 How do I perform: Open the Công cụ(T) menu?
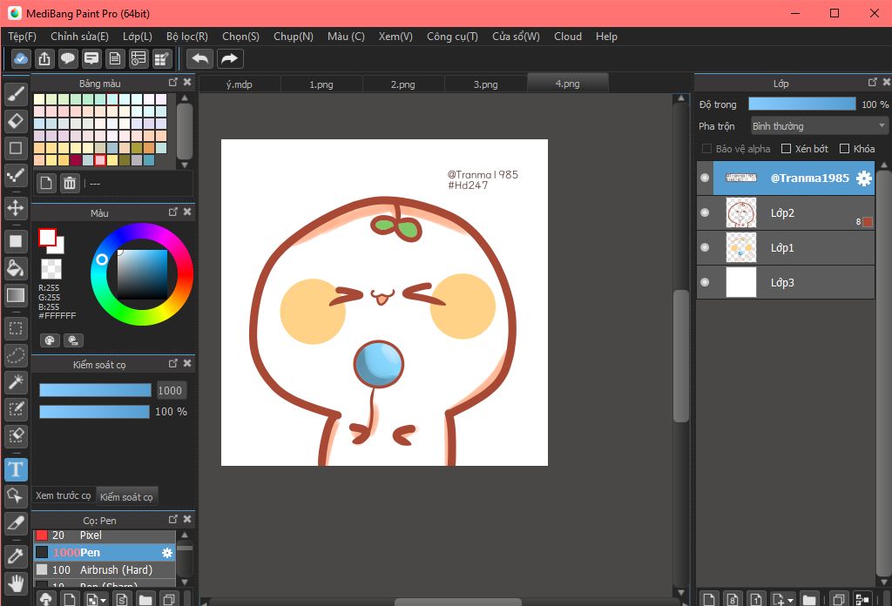point(452,37)
